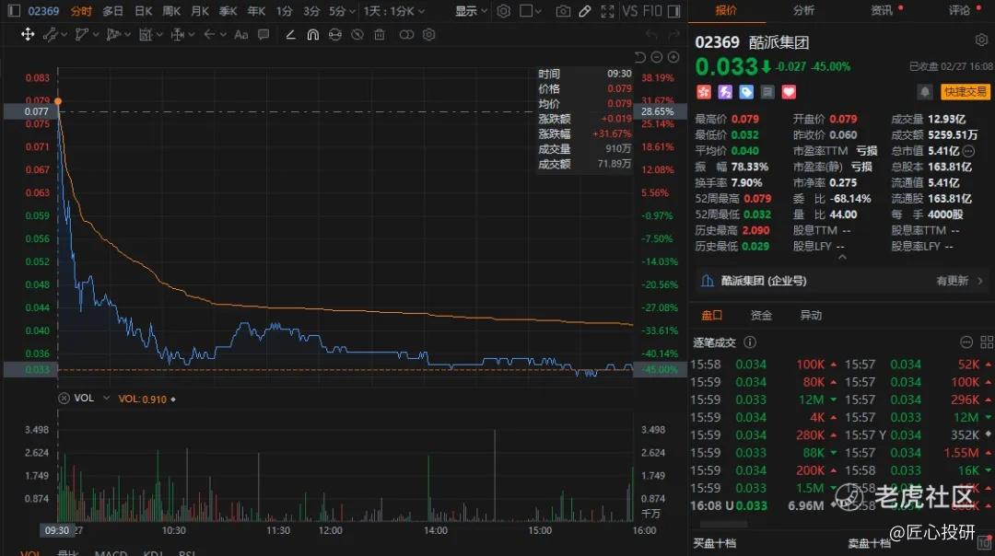
Task: Open the 分析 analysis tab
Action: 803,10
